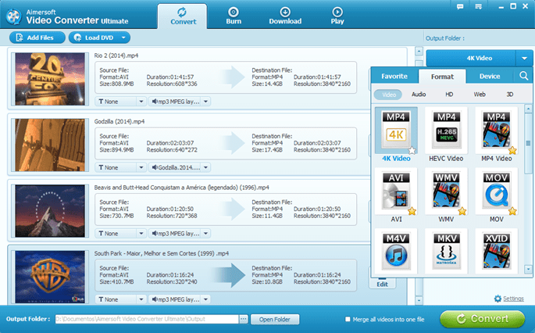Viewport: 535px width, 333px height.
Task: Select the M4V format icon
Action: 396,252
